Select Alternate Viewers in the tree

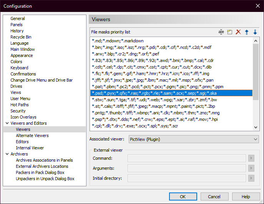point(32,135)
